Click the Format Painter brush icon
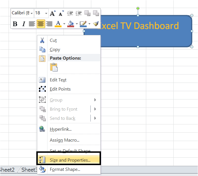The width and height of the screenshot is (198, 176). 96,24
